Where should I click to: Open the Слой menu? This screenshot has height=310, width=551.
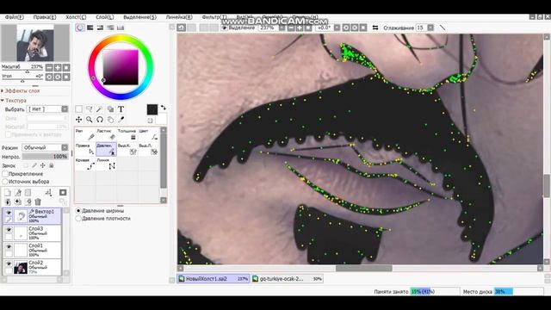[104, 17]
